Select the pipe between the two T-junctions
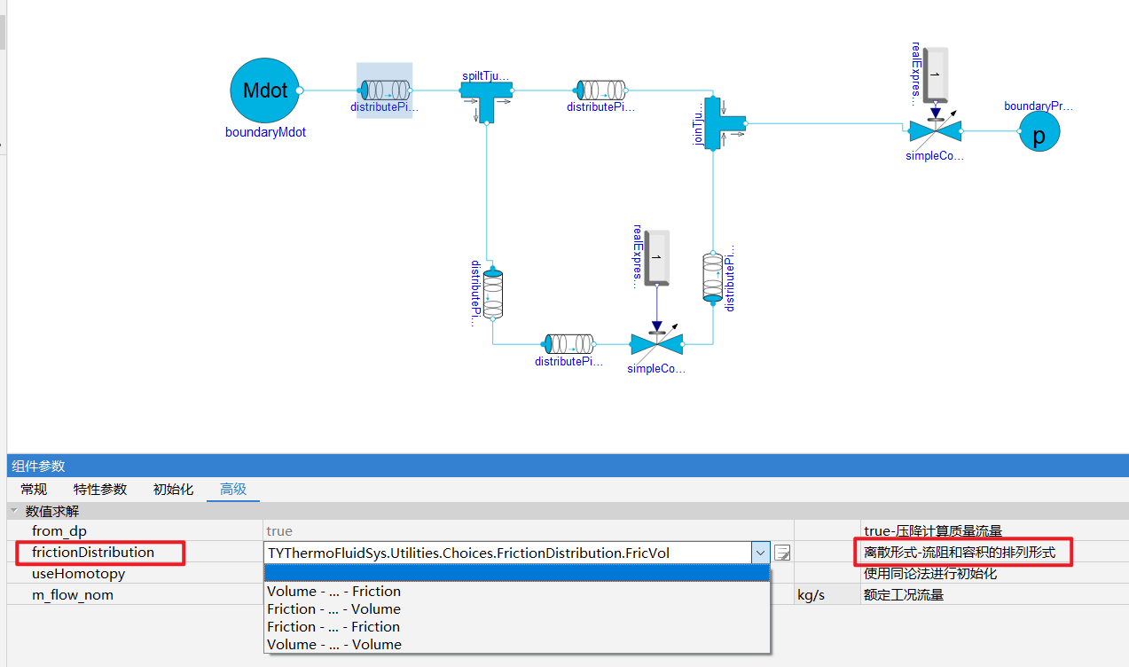 point(600,90)
